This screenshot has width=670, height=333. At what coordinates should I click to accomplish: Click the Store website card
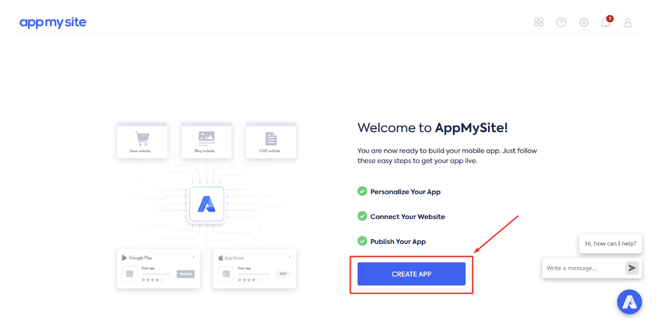click(142, 141)
